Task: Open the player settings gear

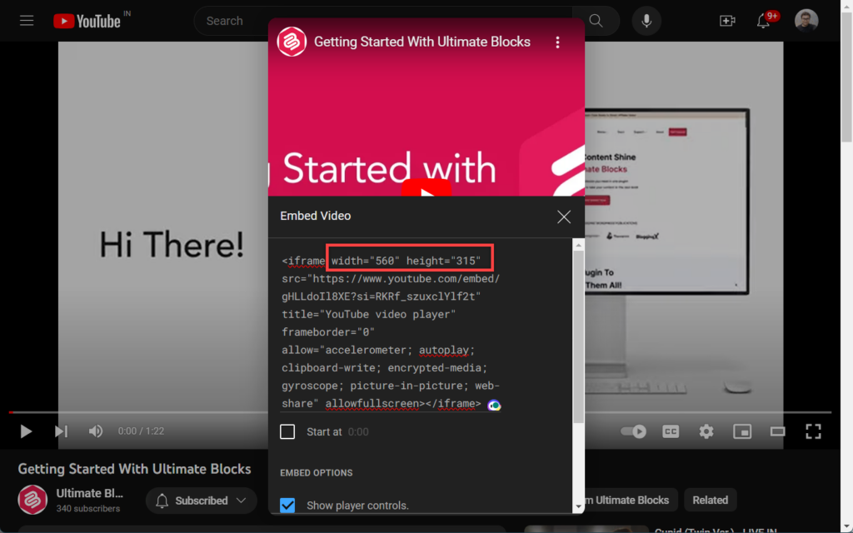Action: click(x=706, y=431)
